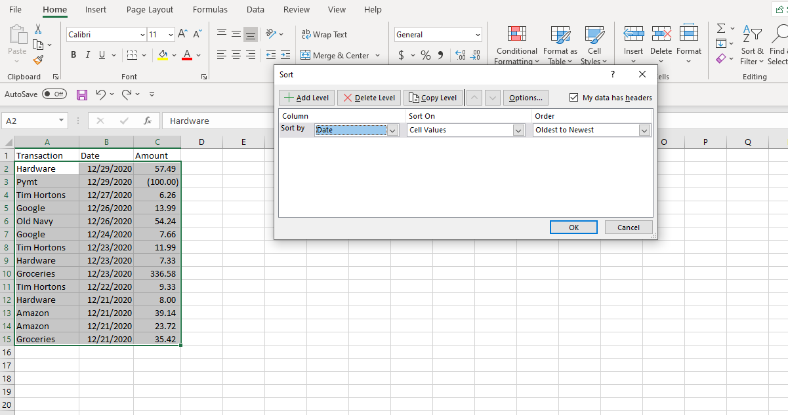The height and width of the screenshot is (415, 788).
Task: Apply the red Font Color
Action: point(187,55)
